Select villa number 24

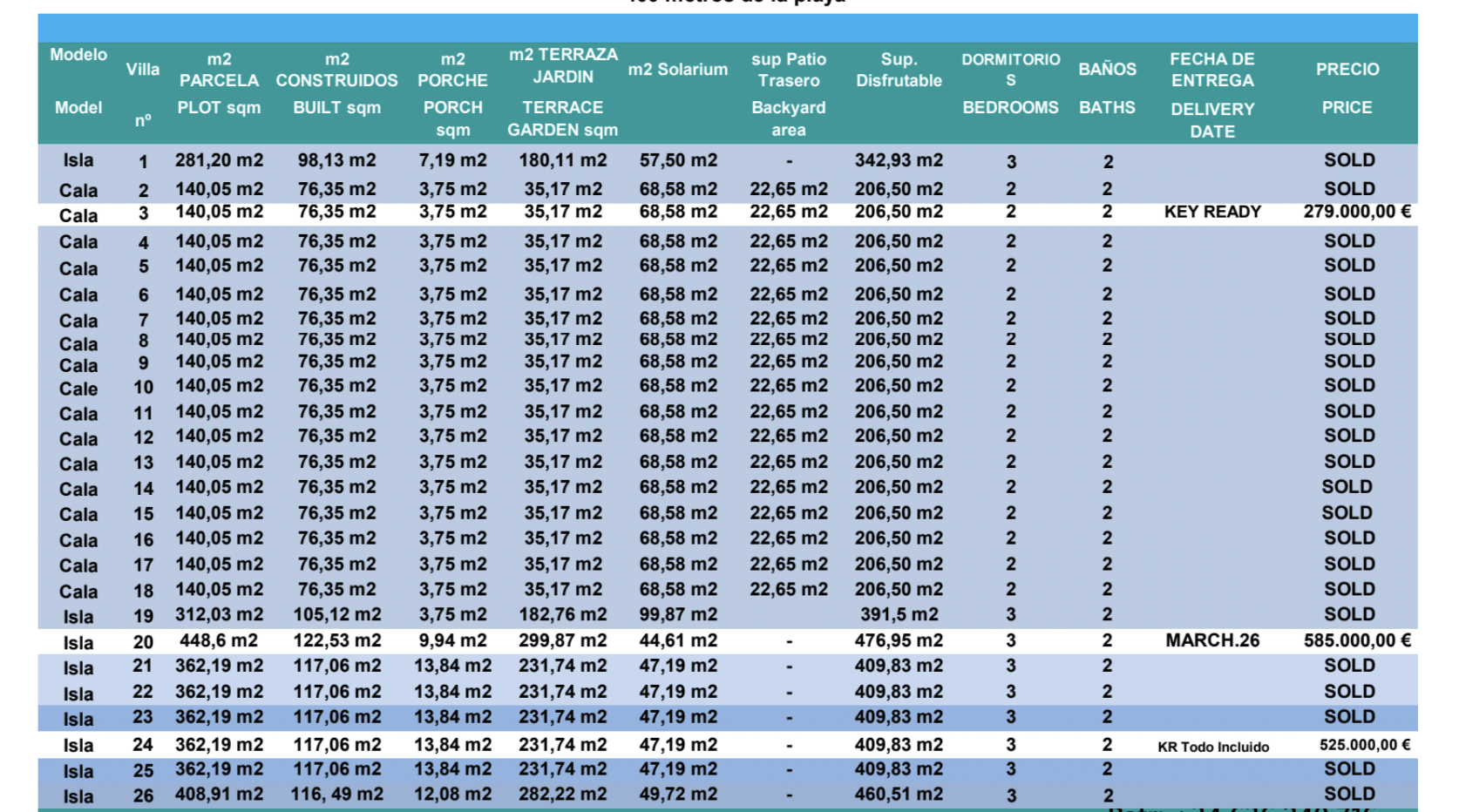tap(143, 745)
